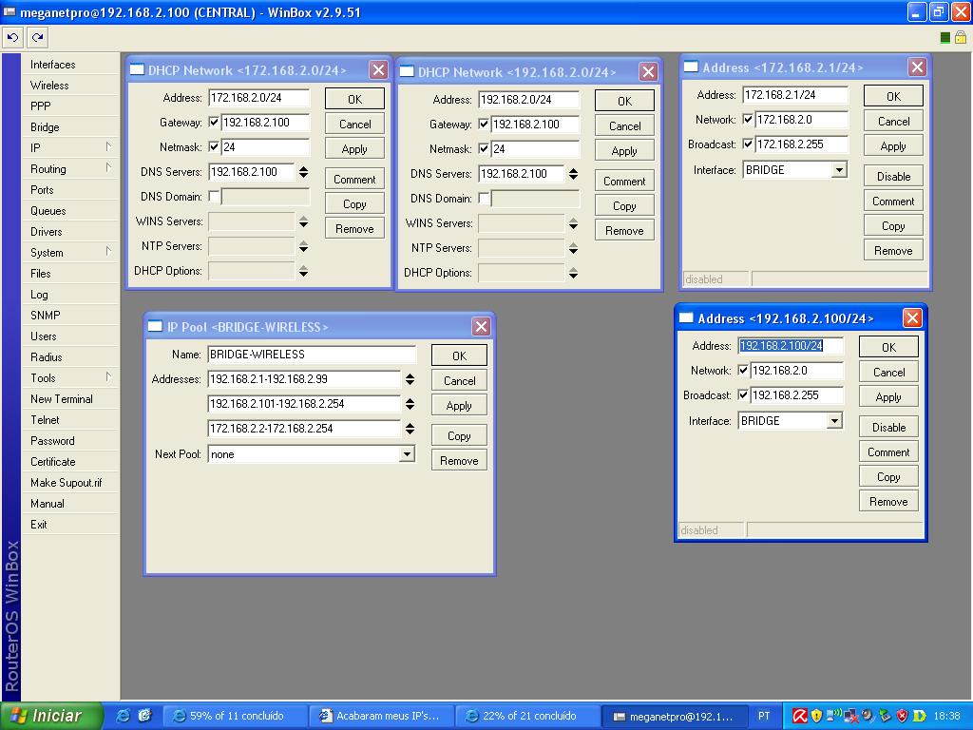Click Address field in Address 192.168.2.100/24
Screen dimensions: 973x730
[791, 346]
